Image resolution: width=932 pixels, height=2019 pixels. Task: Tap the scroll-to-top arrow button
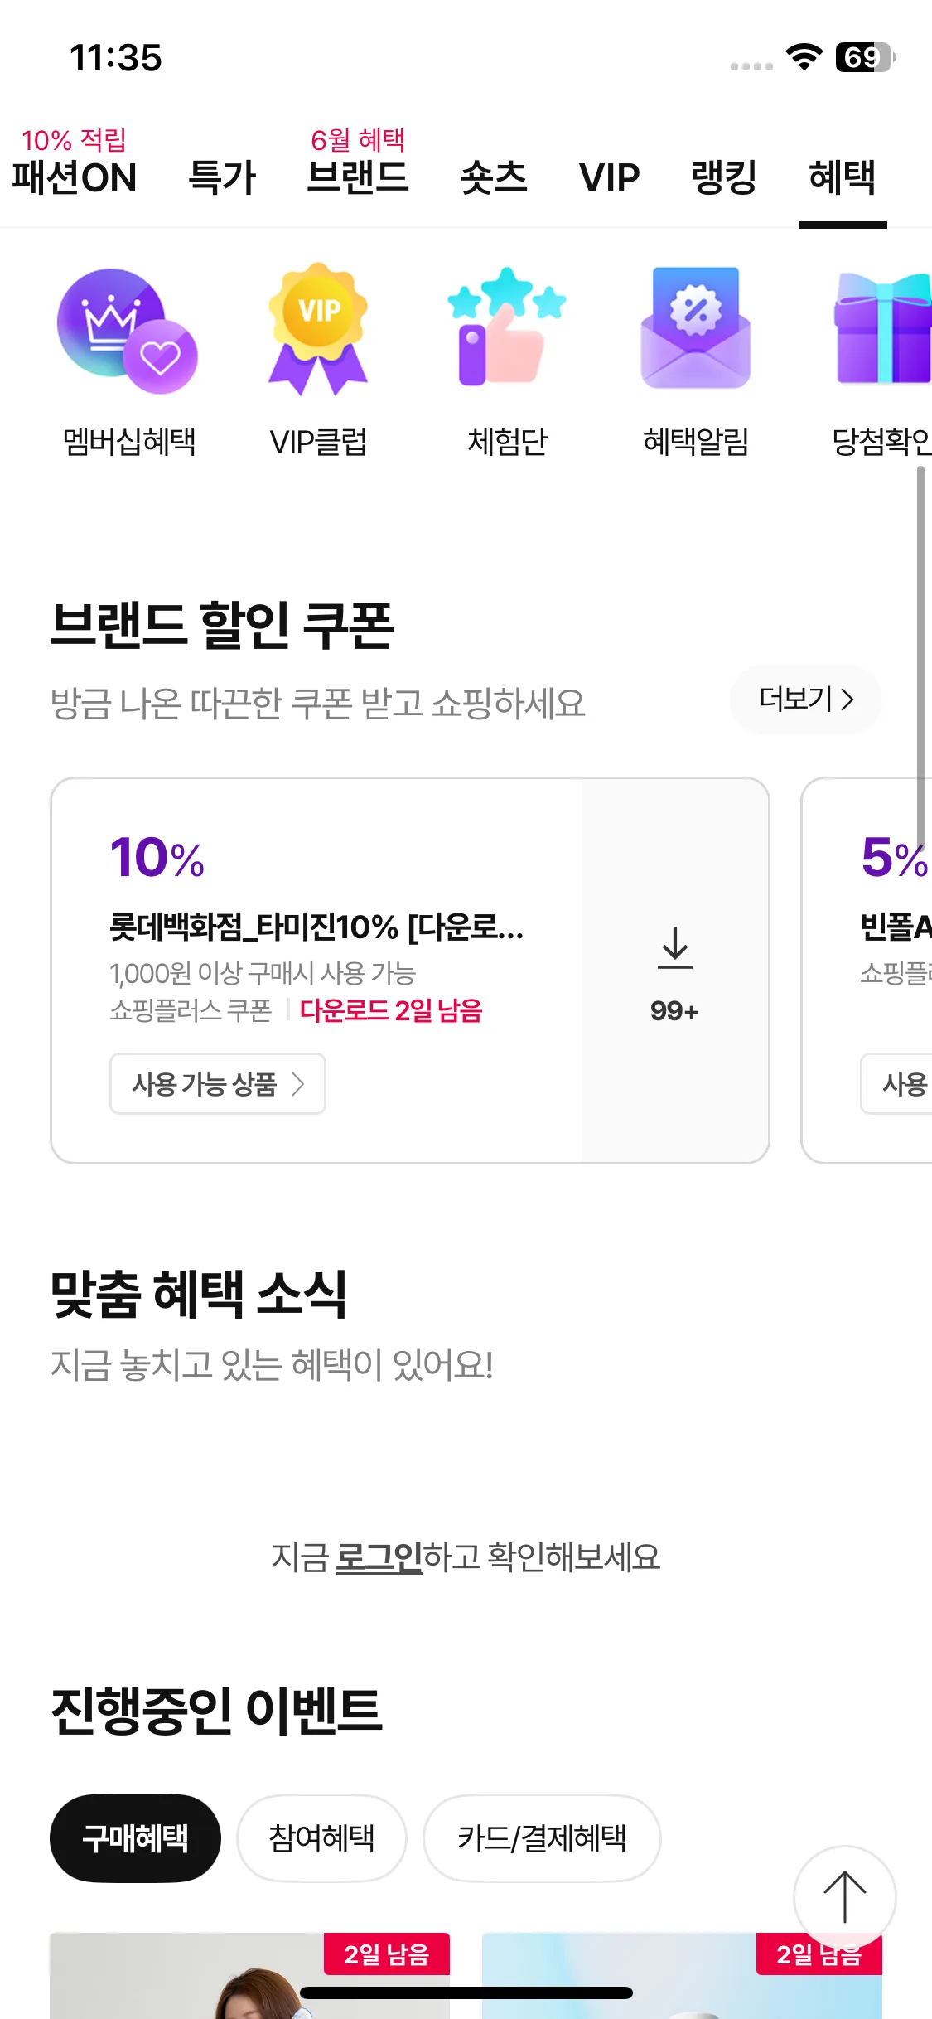(x=844, y=1896)
